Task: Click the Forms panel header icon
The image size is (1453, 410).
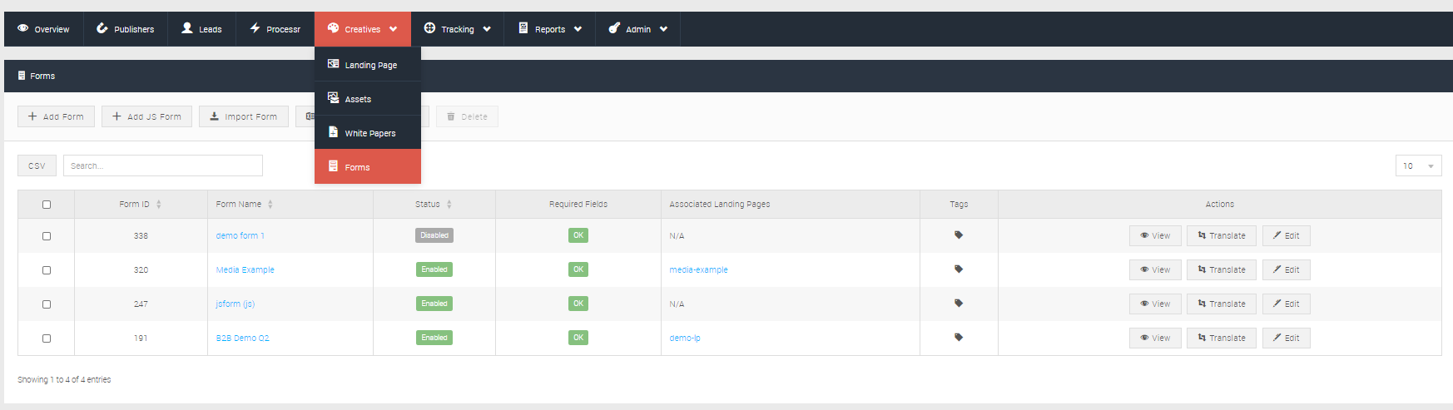Action: 22,76
